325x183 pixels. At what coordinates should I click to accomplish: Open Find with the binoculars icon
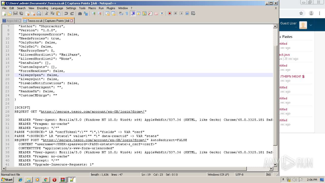[80, 13]
